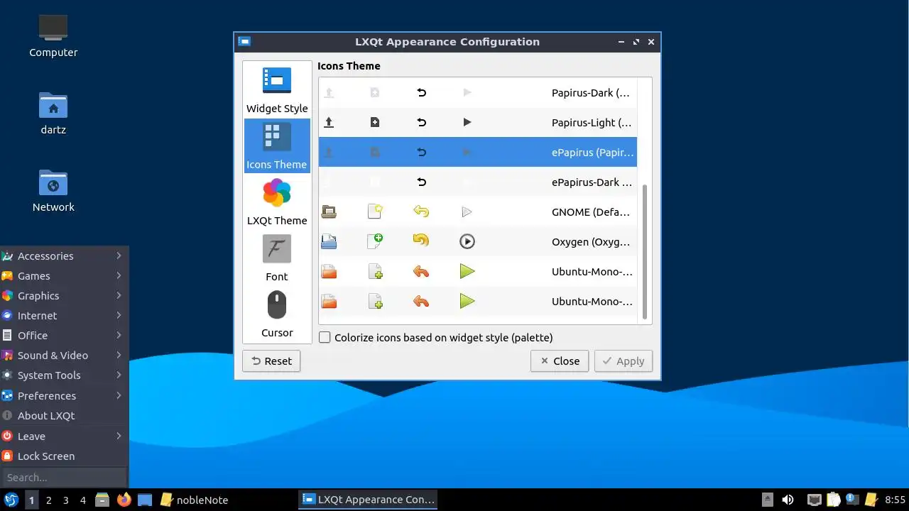The image size is (909, 511).
Task: Click the Oxygen row's undo arrow icon
Action: pyautogui.click(x=421, y=241)
